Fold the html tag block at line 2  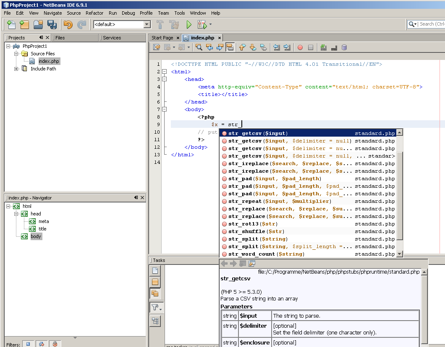tap(164, 72)
